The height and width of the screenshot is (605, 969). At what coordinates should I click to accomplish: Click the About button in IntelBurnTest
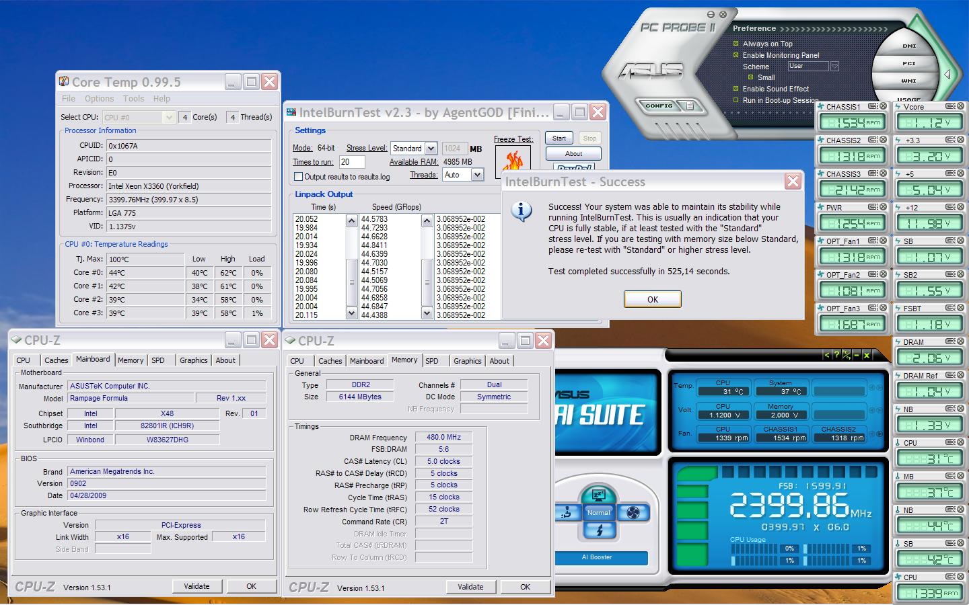point(573,153)
